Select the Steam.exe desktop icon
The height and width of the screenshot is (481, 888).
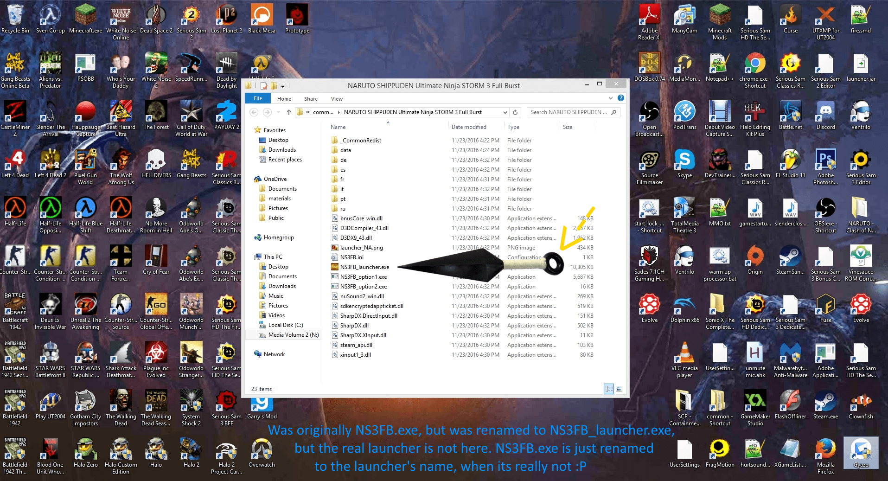(x=825, y=404)
